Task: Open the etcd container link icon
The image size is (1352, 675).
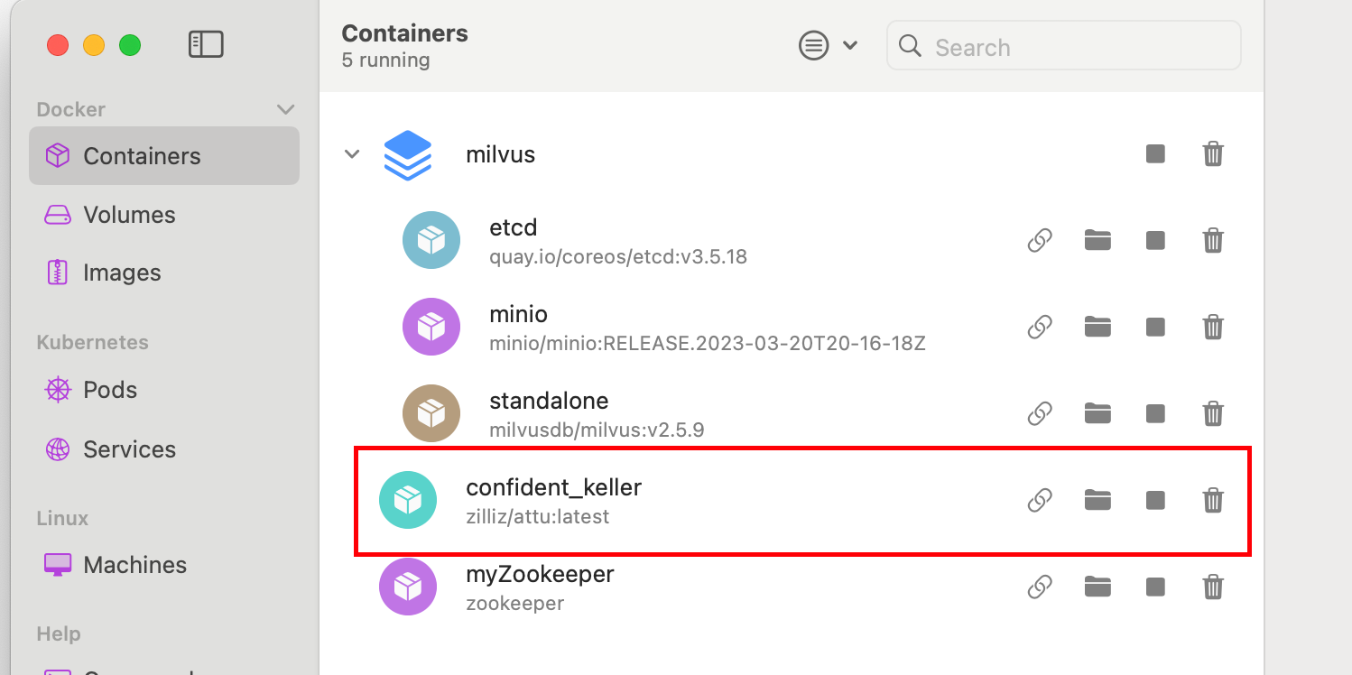Action: 1040,241
